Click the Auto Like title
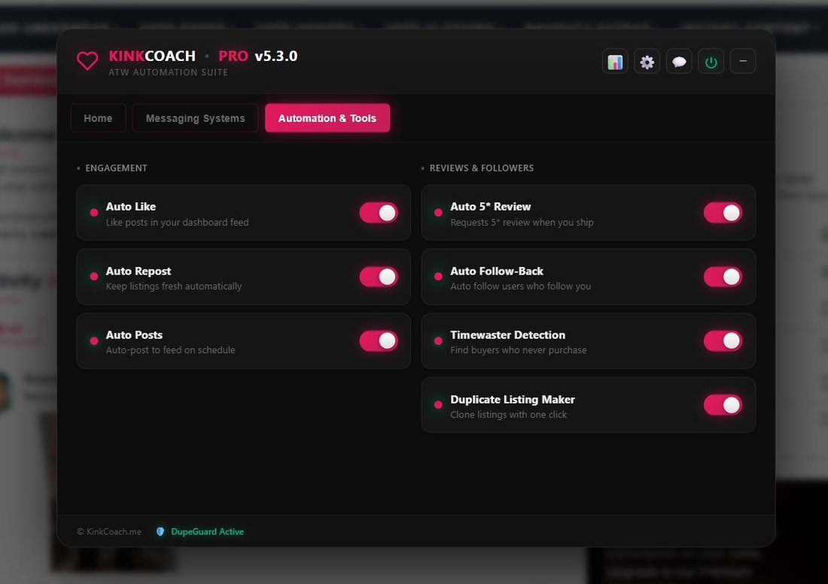The image size is (828, 584). click(131, 206)
